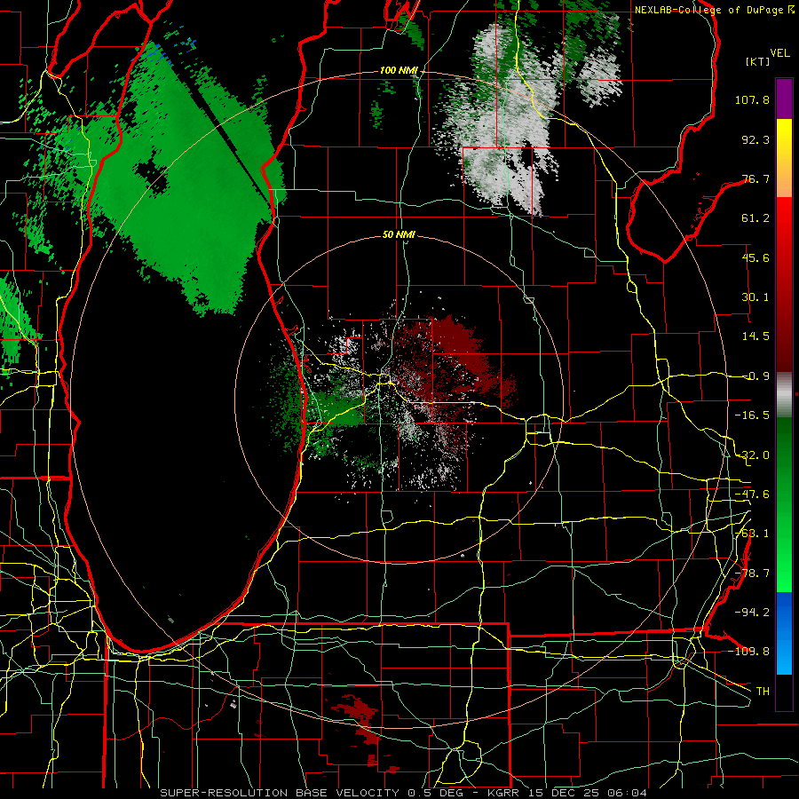799x799 pixels.
Task: Select the 45.6 scale value
Action: coord(755,257)
